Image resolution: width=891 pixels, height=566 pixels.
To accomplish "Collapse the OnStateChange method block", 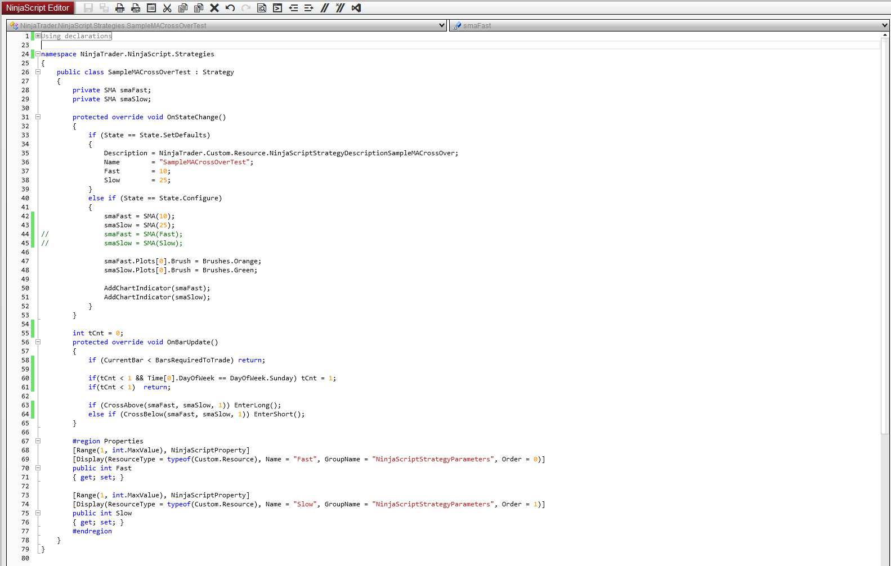I will coord(38,117).
